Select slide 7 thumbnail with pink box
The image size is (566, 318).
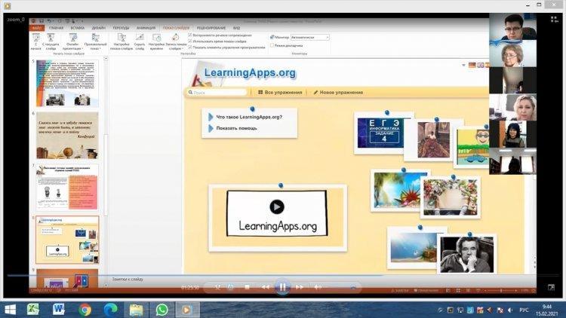tap(67, 188)
